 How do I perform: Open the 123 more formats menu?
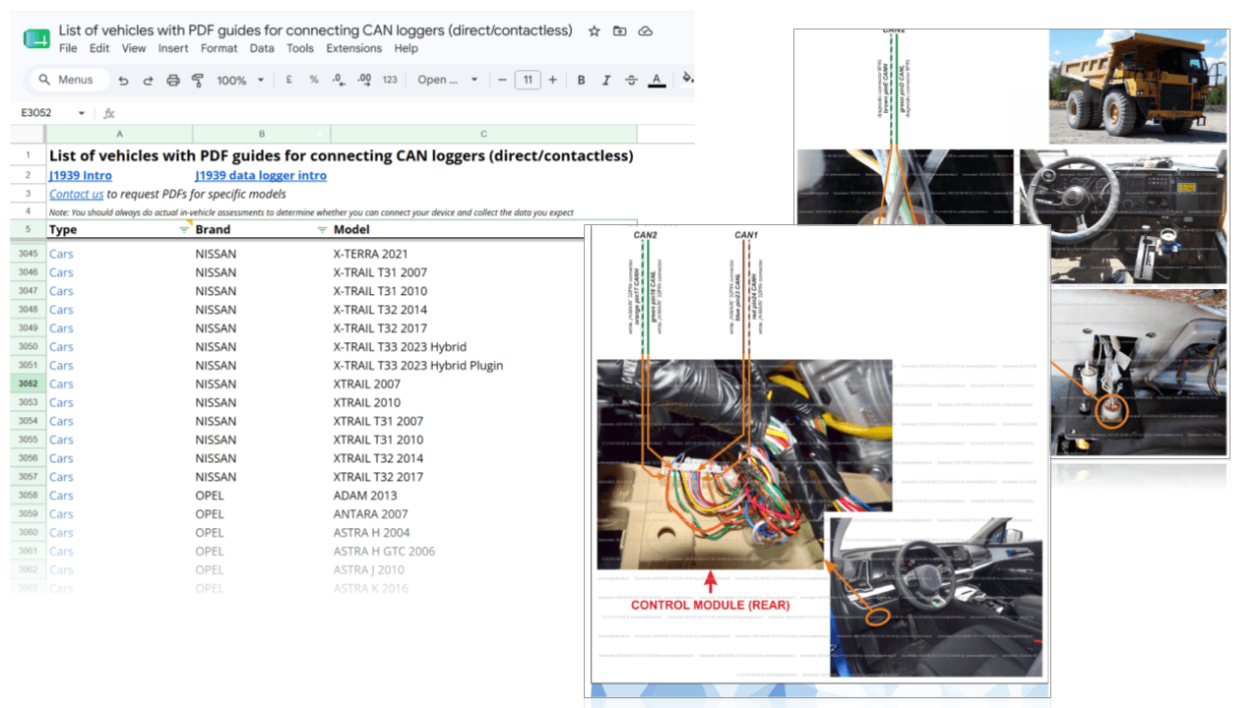[x=390, y=80]
